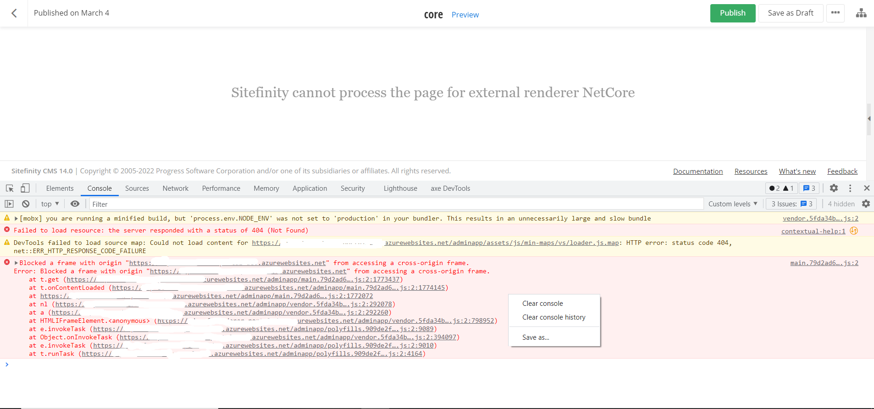Focus the console Filter field
The width and height of the screenshot is (874, 409).
point(396,204)
